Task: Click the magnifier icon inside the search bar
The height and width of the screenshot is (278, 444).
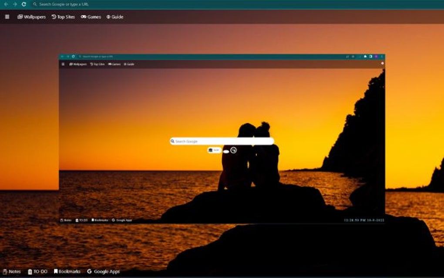Action: (x=173, y=141)
